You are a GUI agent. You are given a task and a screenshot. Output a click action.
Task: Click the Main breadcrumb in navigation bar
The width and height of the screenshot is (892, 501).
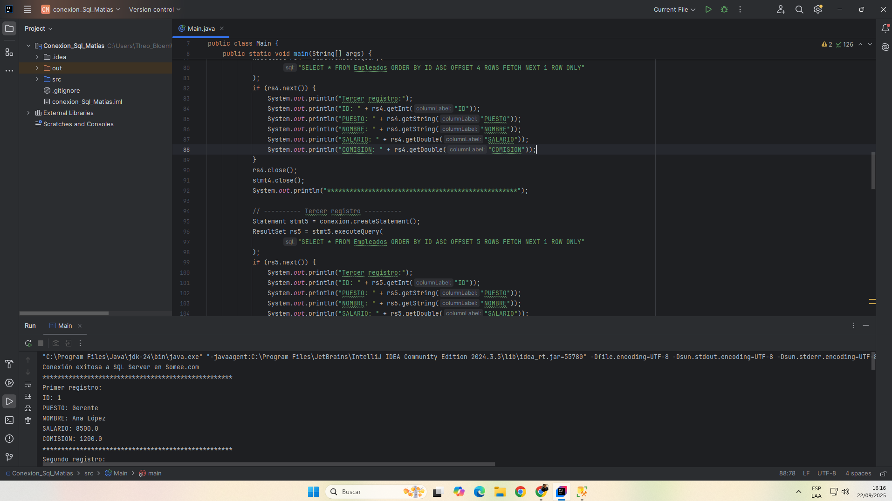(x=120, y=474)
